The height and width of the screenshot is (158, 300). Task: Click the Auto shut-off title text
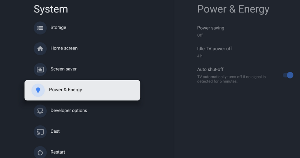[210, 69]
